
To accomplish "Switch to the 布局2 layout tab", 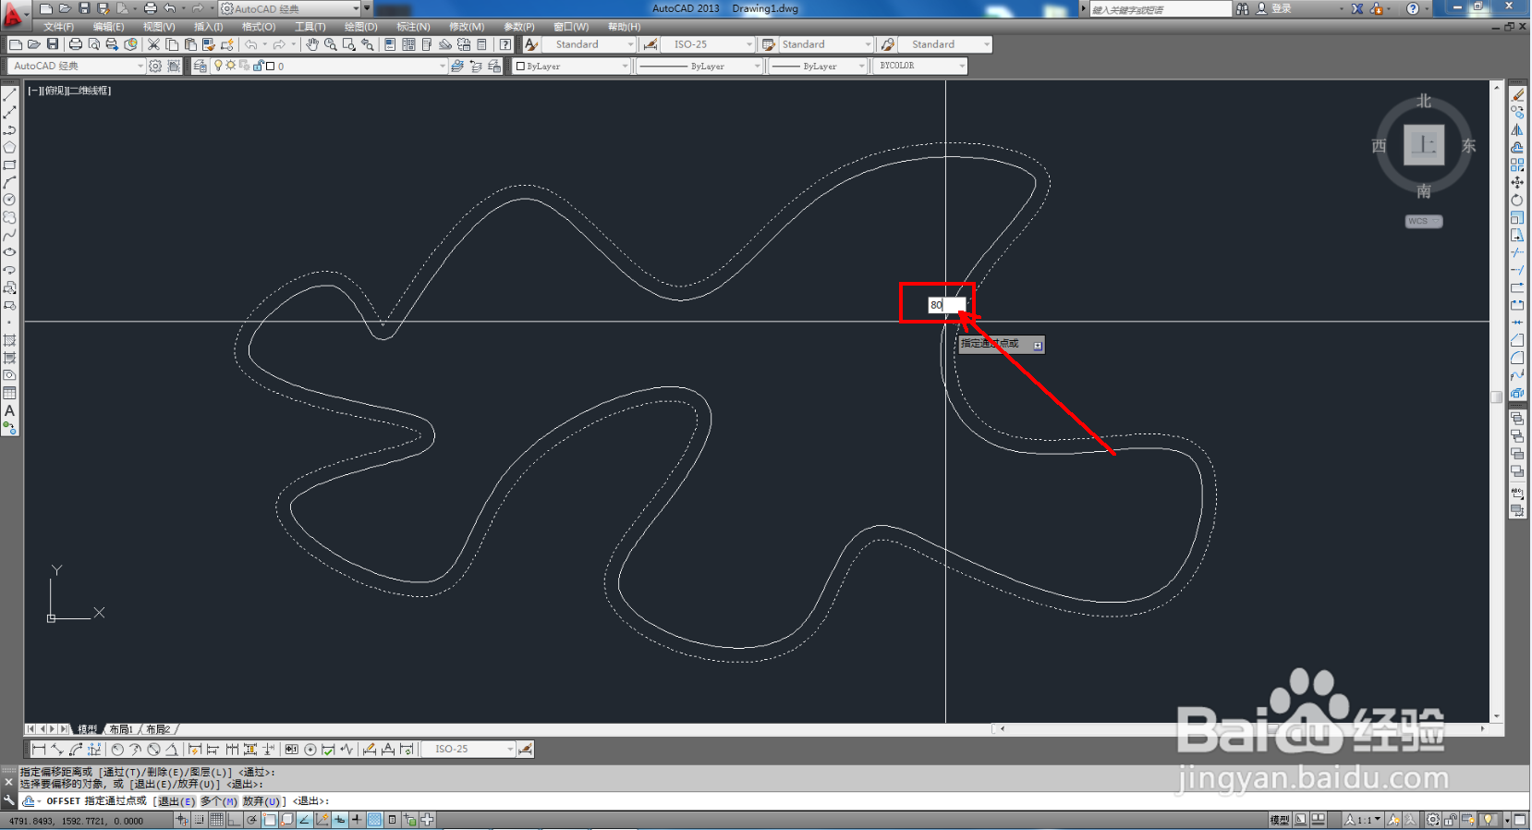I will (158, 729).
